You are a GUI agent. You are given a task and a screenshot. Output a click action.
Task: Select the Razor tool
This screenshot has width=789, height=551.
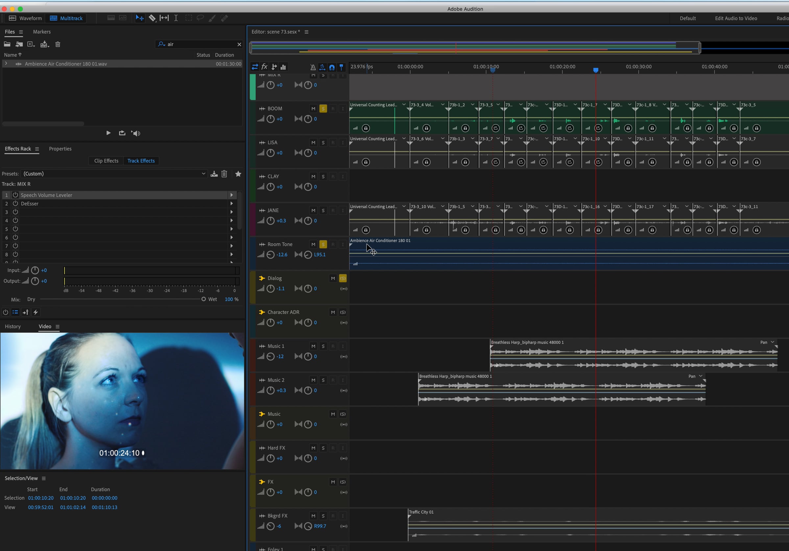tap(152, 18)
